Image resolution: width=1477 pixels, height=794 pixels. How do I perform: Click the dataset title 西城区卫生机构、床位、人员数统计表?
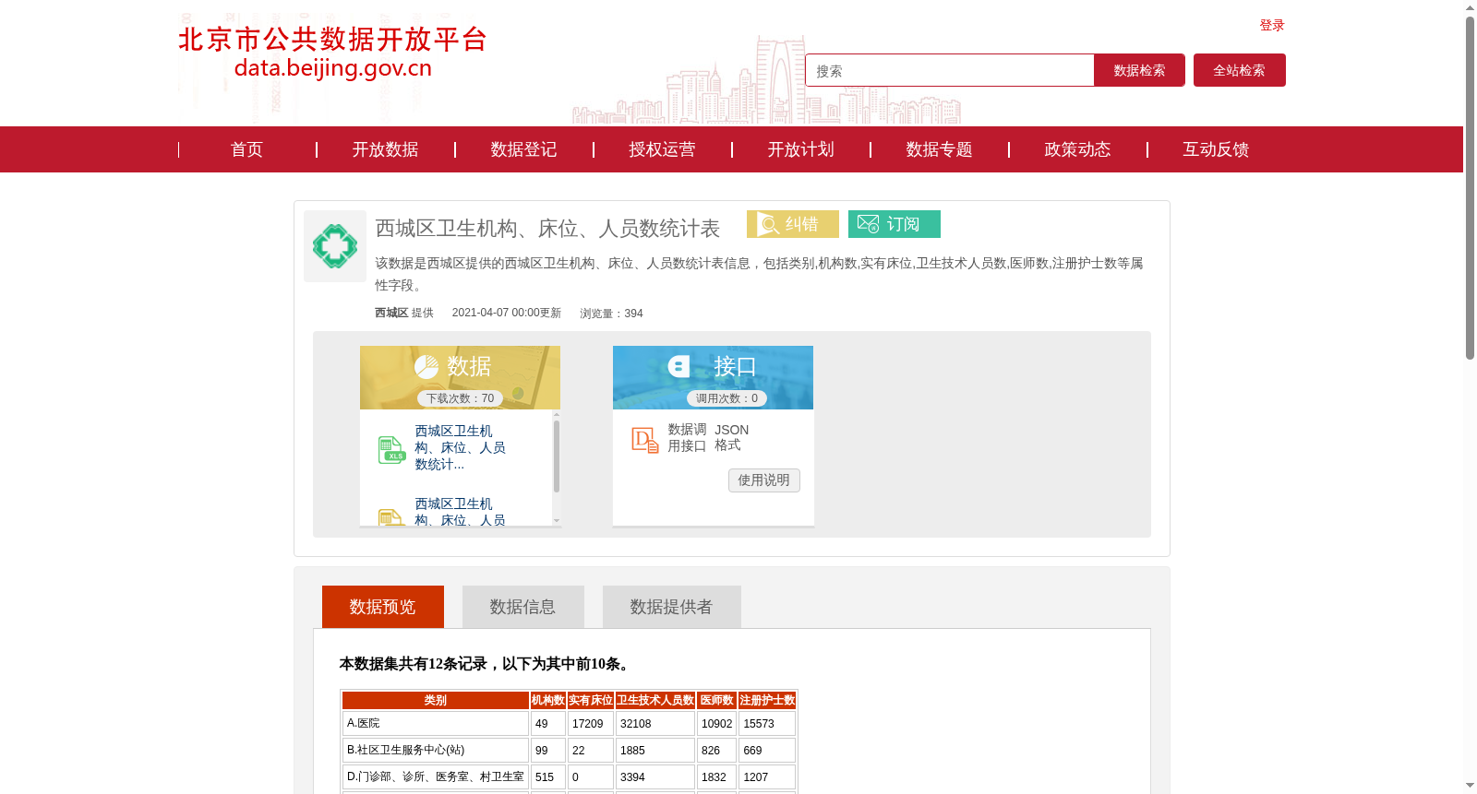click(547, 229)
